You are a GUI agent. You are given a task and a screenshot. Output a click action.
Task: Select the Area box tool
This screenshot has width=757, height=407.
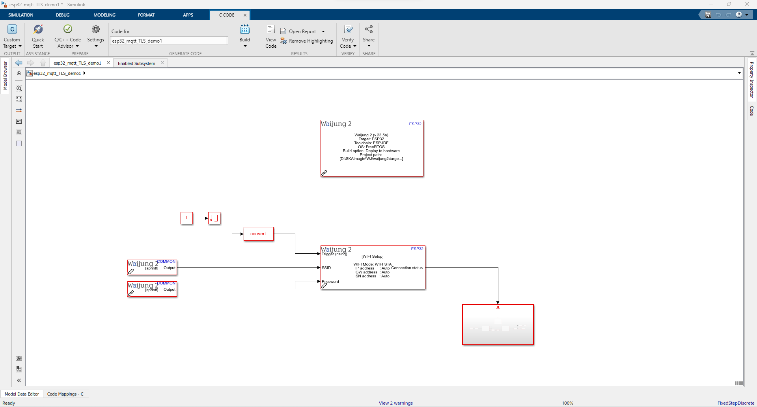click(19, 143)
